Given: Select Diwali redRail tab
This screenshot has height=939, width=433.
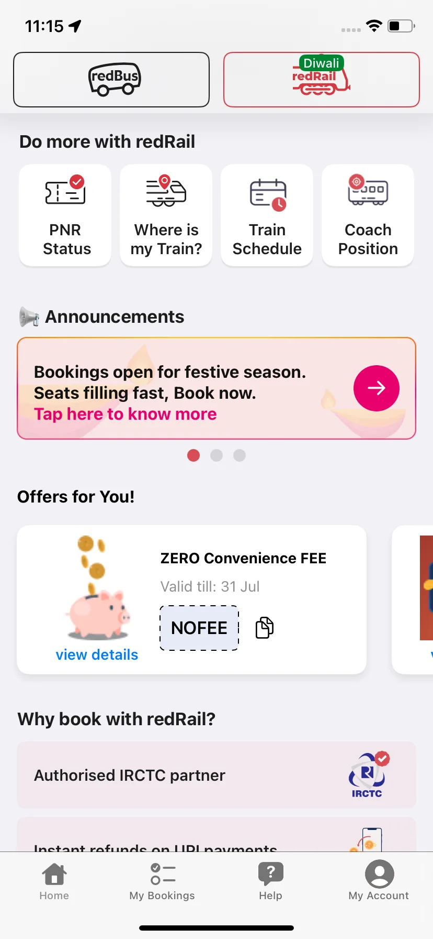Looking at the screenshot, I should pos(322,80).
